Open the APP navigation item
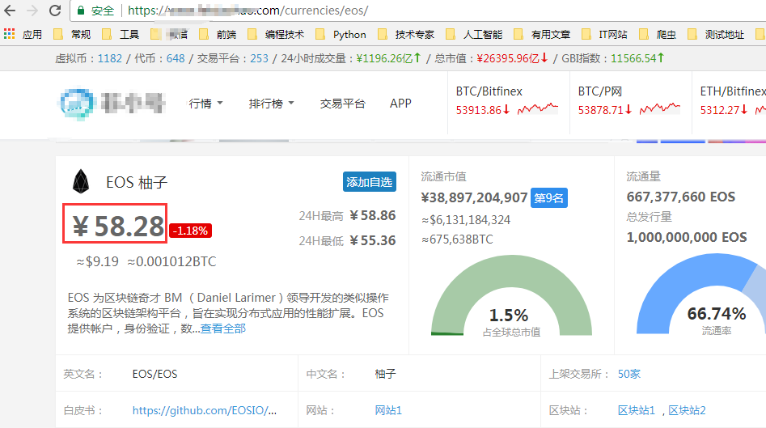The height and width of the screenshot is (428, 766). click(x=400, y=104)
